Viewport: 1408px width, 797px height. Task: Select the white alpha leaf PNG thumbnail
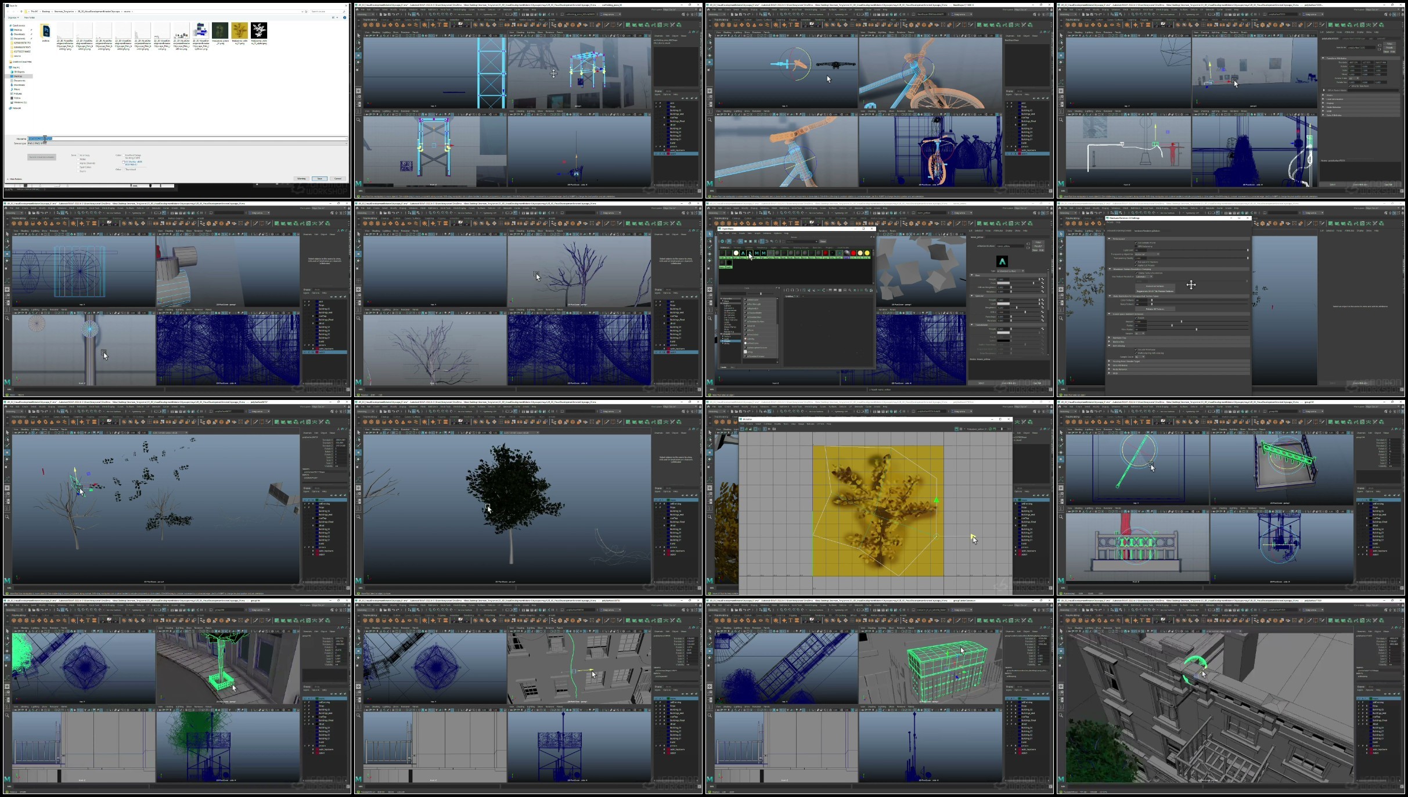click(x=259, y=31)
